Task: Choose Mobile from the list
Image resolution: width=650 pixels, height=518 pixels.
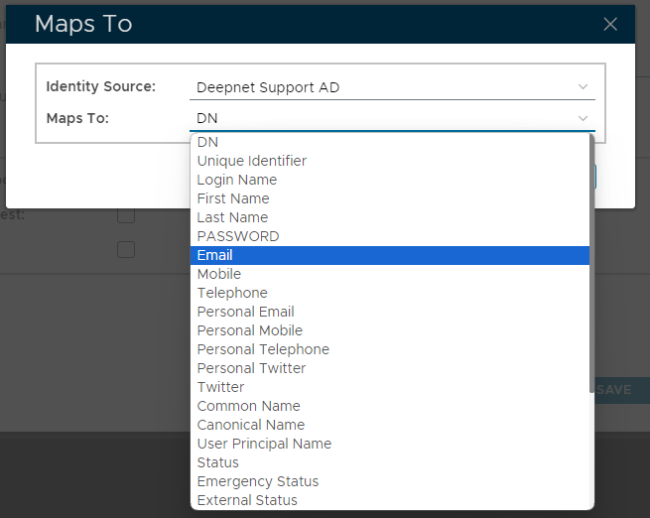Action: click(x=219, y=274)
